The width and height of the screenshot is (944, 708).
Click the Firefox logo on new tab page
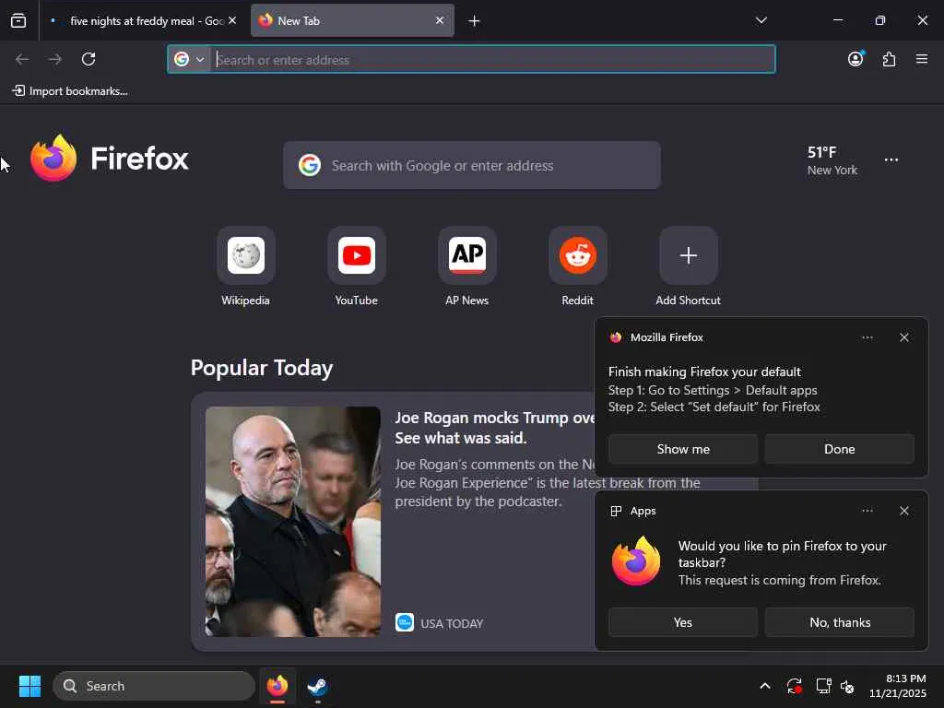[109, 159]
